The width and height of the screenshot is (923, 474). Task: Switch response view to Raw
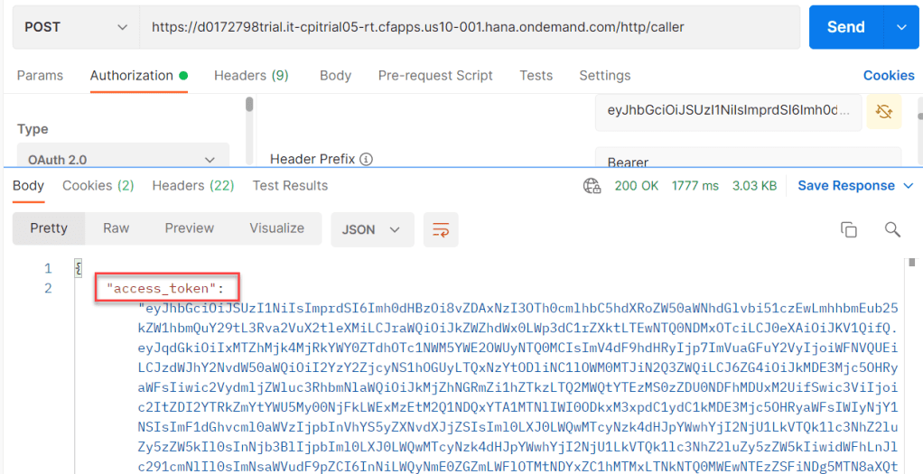116,228
